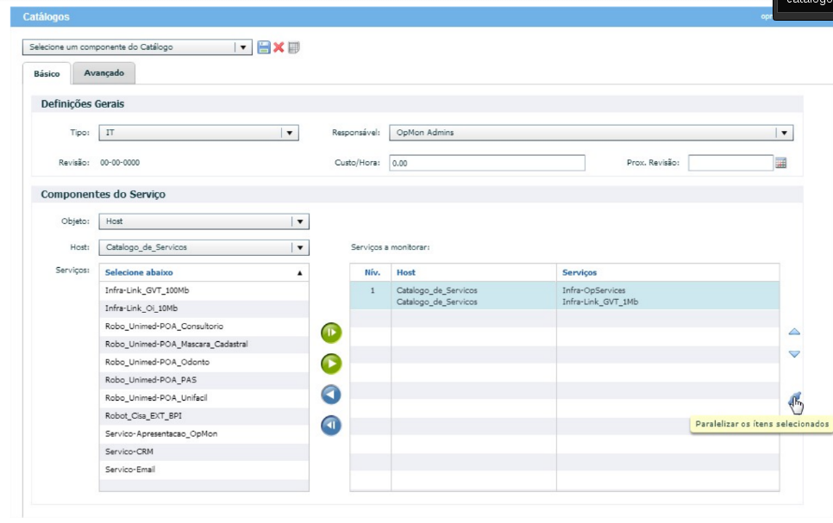
Task: Move selected item down with triangle arrow
Action: click(x=794, y=354)
